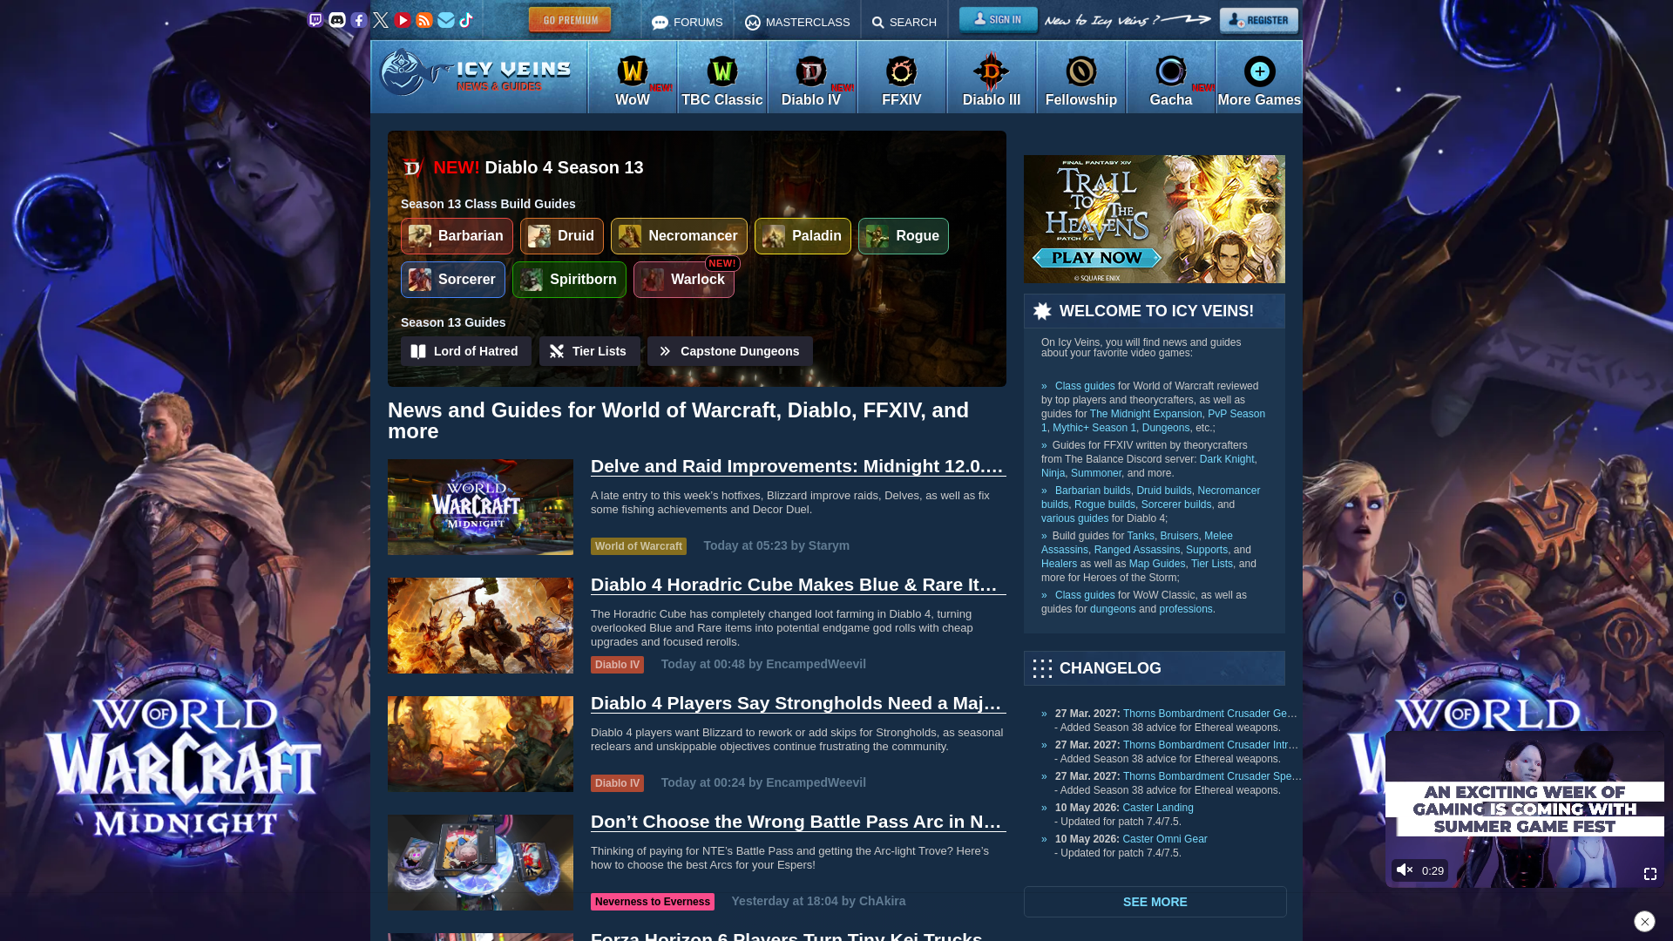The width and height of the screenshot is (1673, 941).
Task: Open the FFXIV game section
Action: pos(902,78)
